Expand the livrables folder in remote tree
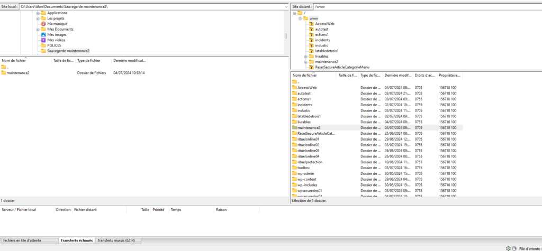 (306, 56)
